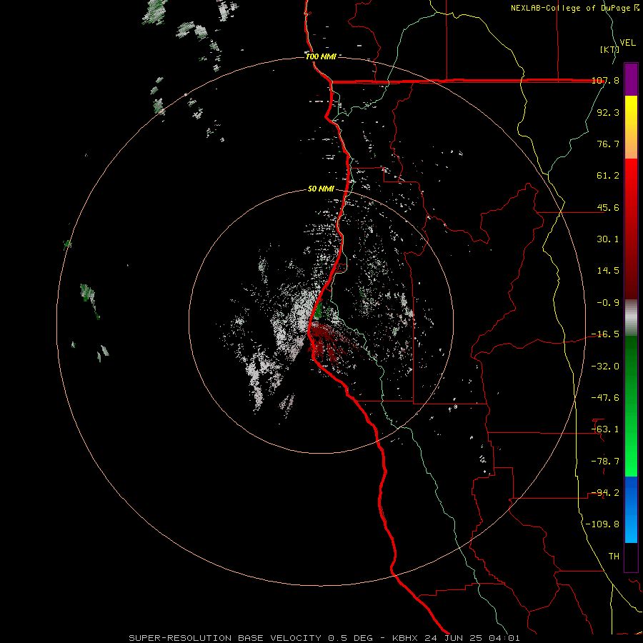Image resolution: width=643 pixels, height=643 pixels.
Task: Click the VEL legend heading
Action: point(627,43)
